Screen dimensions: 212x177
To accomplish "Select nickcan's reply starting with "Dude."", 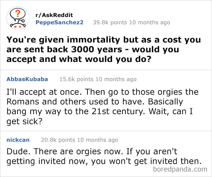I will pos(104,157).
